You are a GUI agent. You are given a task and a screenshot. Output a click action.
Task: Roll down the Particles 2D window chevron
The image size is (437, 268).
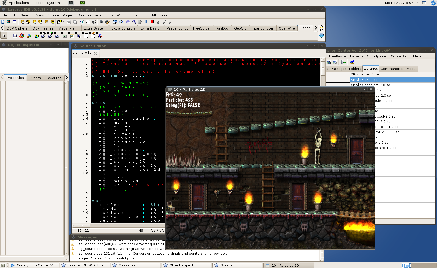365,89
